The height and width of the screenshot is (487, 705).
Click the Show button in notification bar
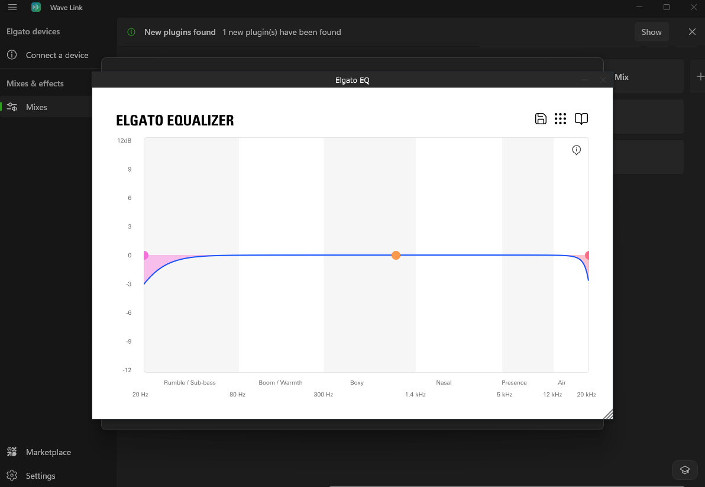[652, 32]
